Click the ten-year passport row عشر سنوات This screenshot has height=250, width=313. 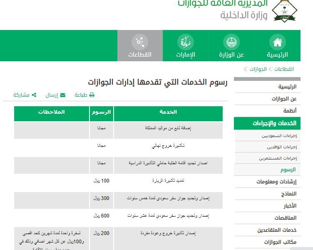tap(118, 218)
